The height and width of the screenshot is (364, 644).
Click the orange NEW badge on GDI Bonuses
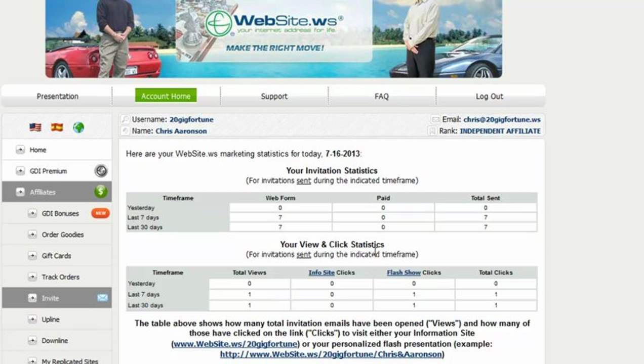point(100,213)
